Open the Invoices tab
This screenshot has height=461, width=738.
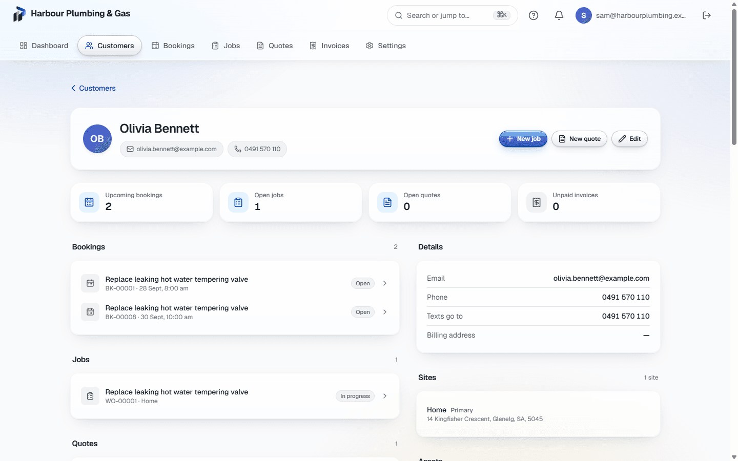[330, 46]
